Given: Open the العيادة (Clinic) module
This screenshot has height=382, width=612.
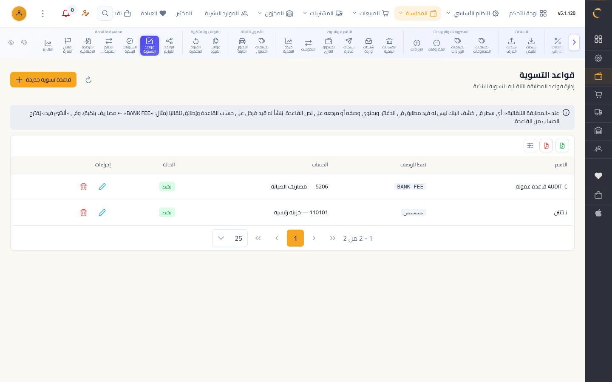Looking at the screenshot, I should [153, 14].
